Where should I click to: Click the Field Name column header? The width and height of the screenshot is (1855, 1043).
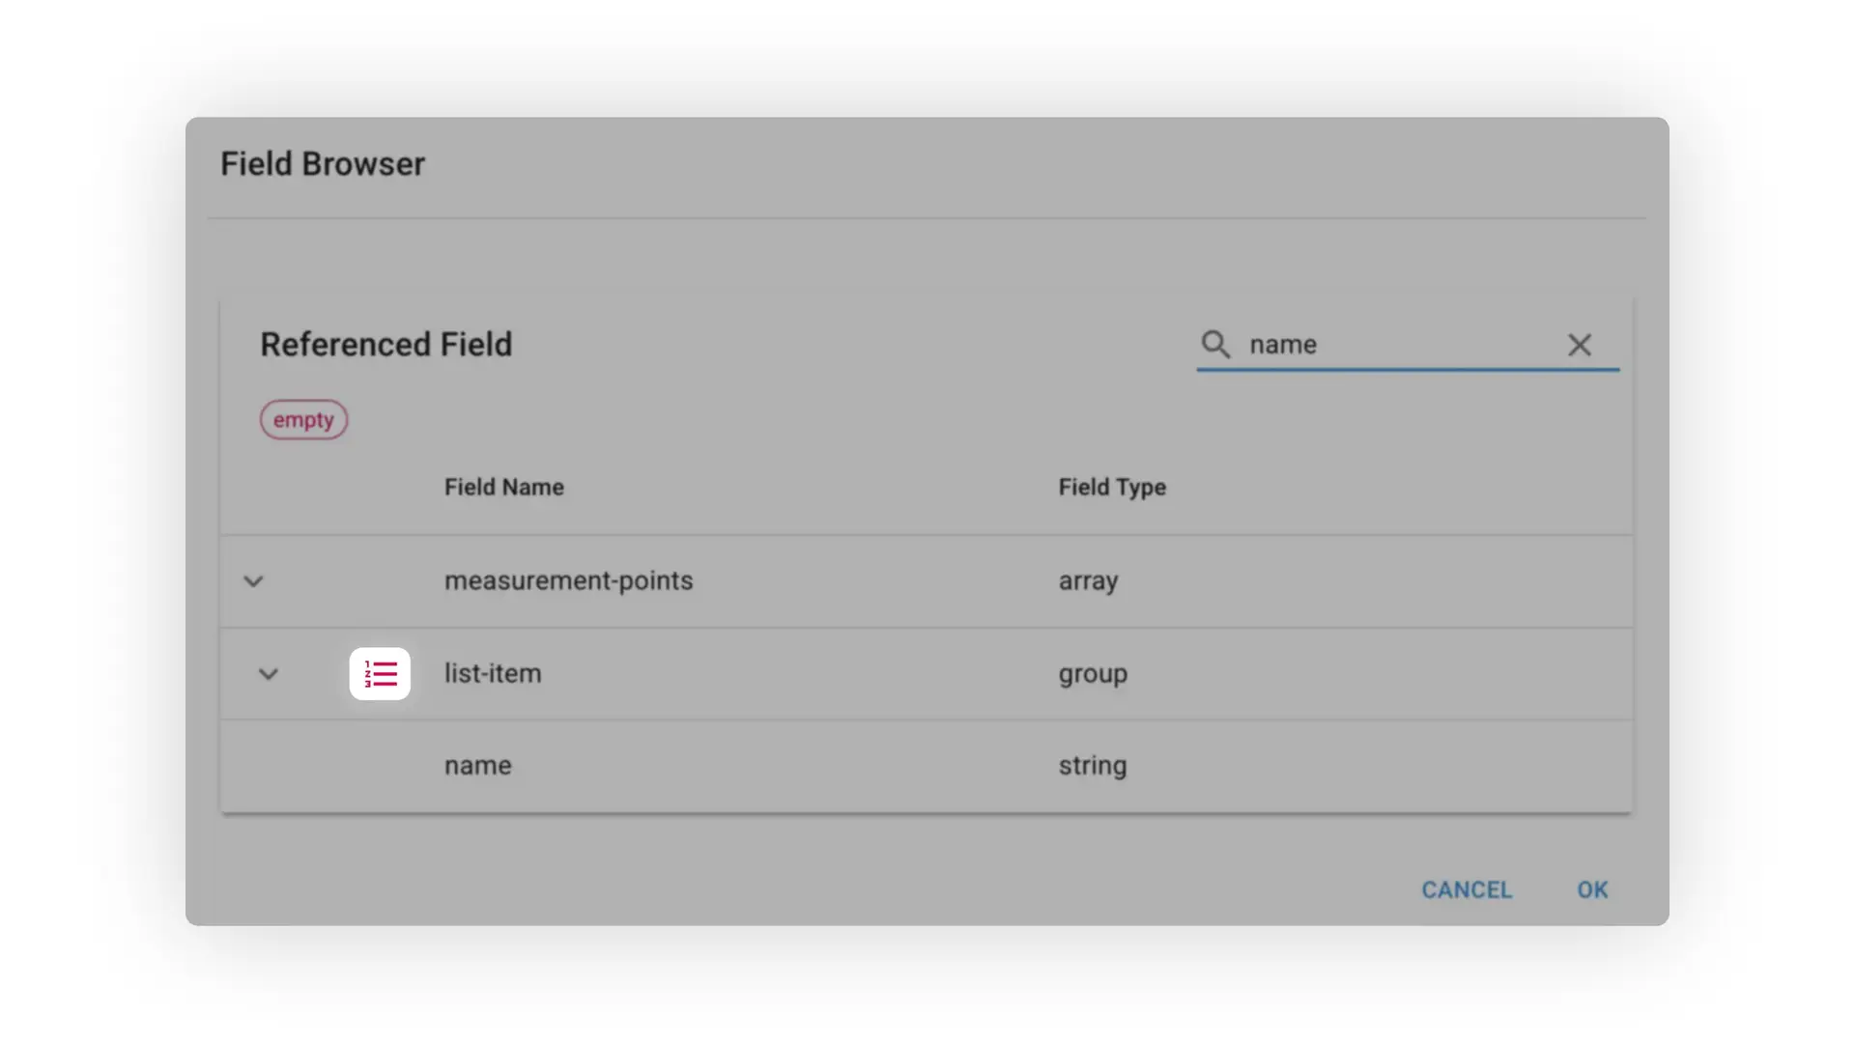(x=503, y=488)
